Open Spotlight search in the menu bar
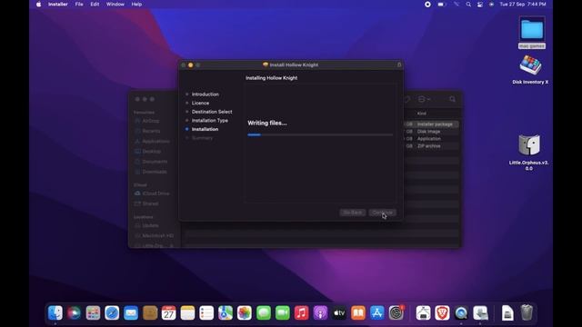The width and height of the screenshot is (582, 327). 468,5
